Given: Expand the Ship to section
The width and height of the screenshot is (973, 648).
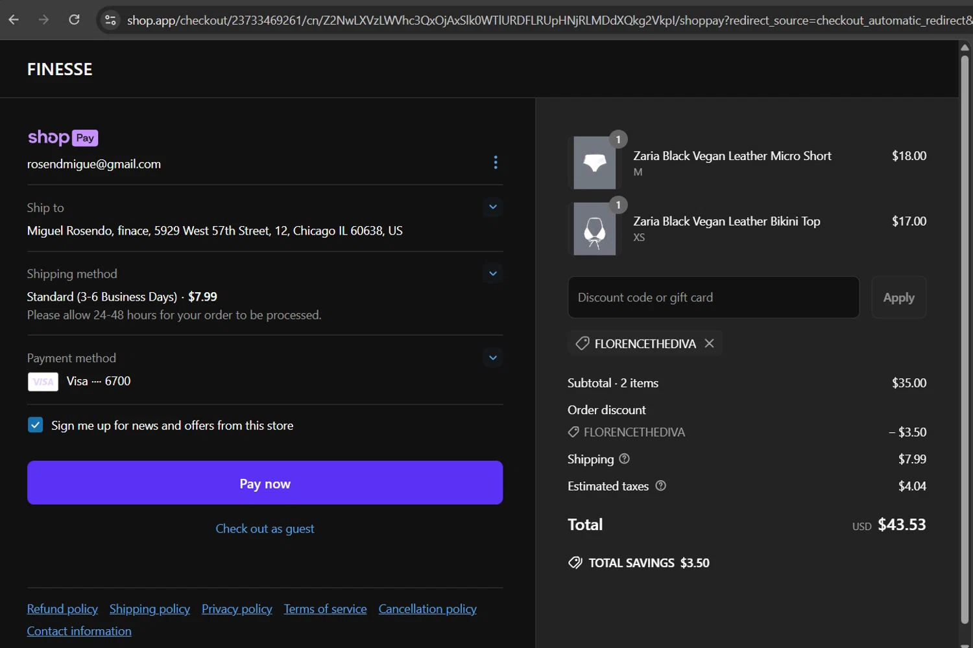Looking at the screenshot, I should (x=493, y=207).
